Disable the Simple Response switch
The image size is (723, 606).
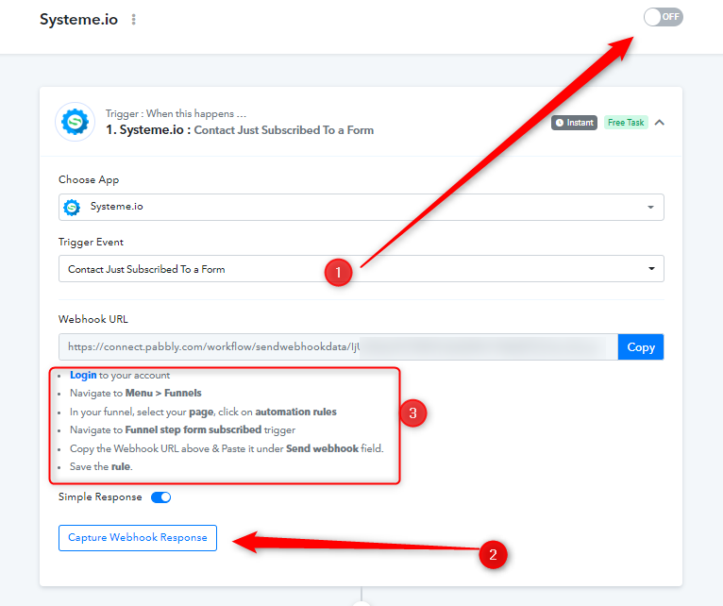[x=160, y=497]
